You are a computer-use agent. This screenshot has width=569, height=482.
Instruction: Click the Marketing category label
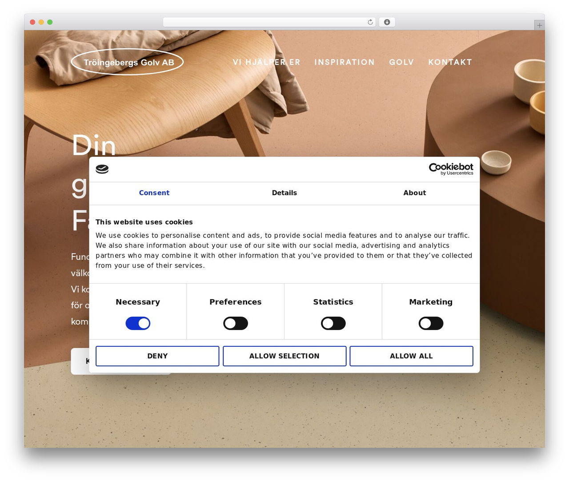point(431,302)
